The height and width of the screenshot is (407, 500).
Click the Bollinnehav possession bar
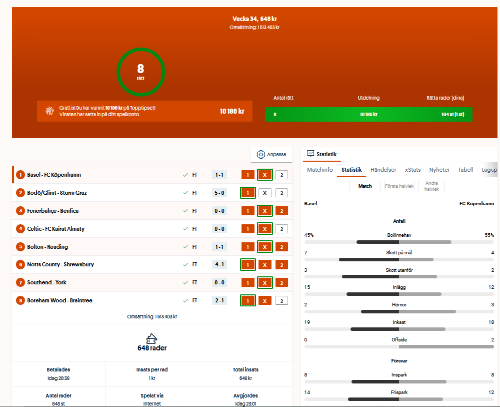399,242
